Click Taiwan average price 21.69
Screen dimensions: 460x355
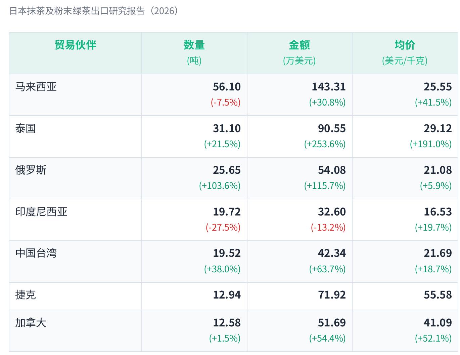[438, 253]
